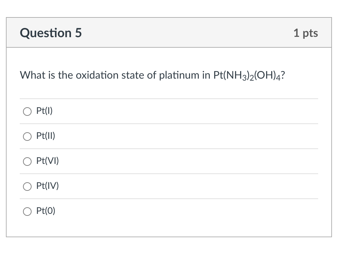Click the Pt(IV) answer label

(47, 186)
